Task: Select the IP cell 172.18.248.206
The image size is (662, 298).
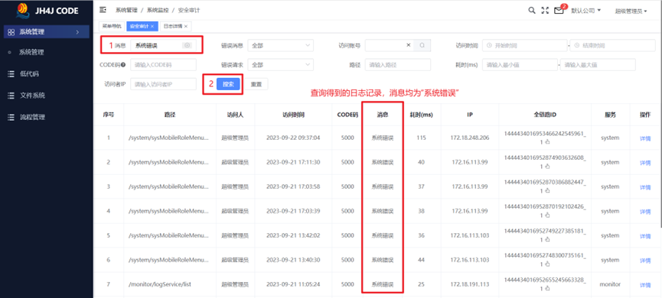Action: (469, 138)
